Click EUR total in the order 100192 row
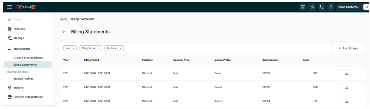Viewport: 370px width, 109px height. (315, 73)
